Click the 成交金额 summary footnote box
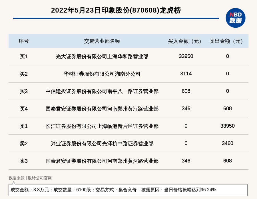This screenshot has width=257, height=199. 128,190
